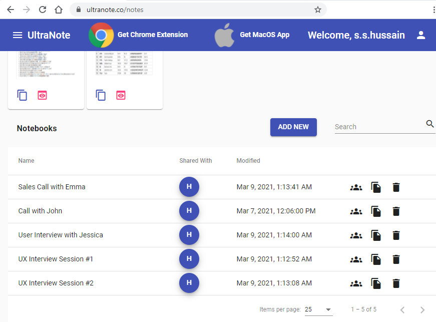
Task: Share UX Interview Session #1 notebook
Action: tap(356, 260)
